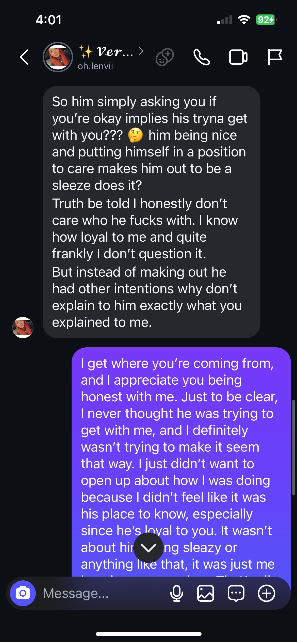Tap the gray received message bubble
297x642 pixels.
[x=151, y=212]
